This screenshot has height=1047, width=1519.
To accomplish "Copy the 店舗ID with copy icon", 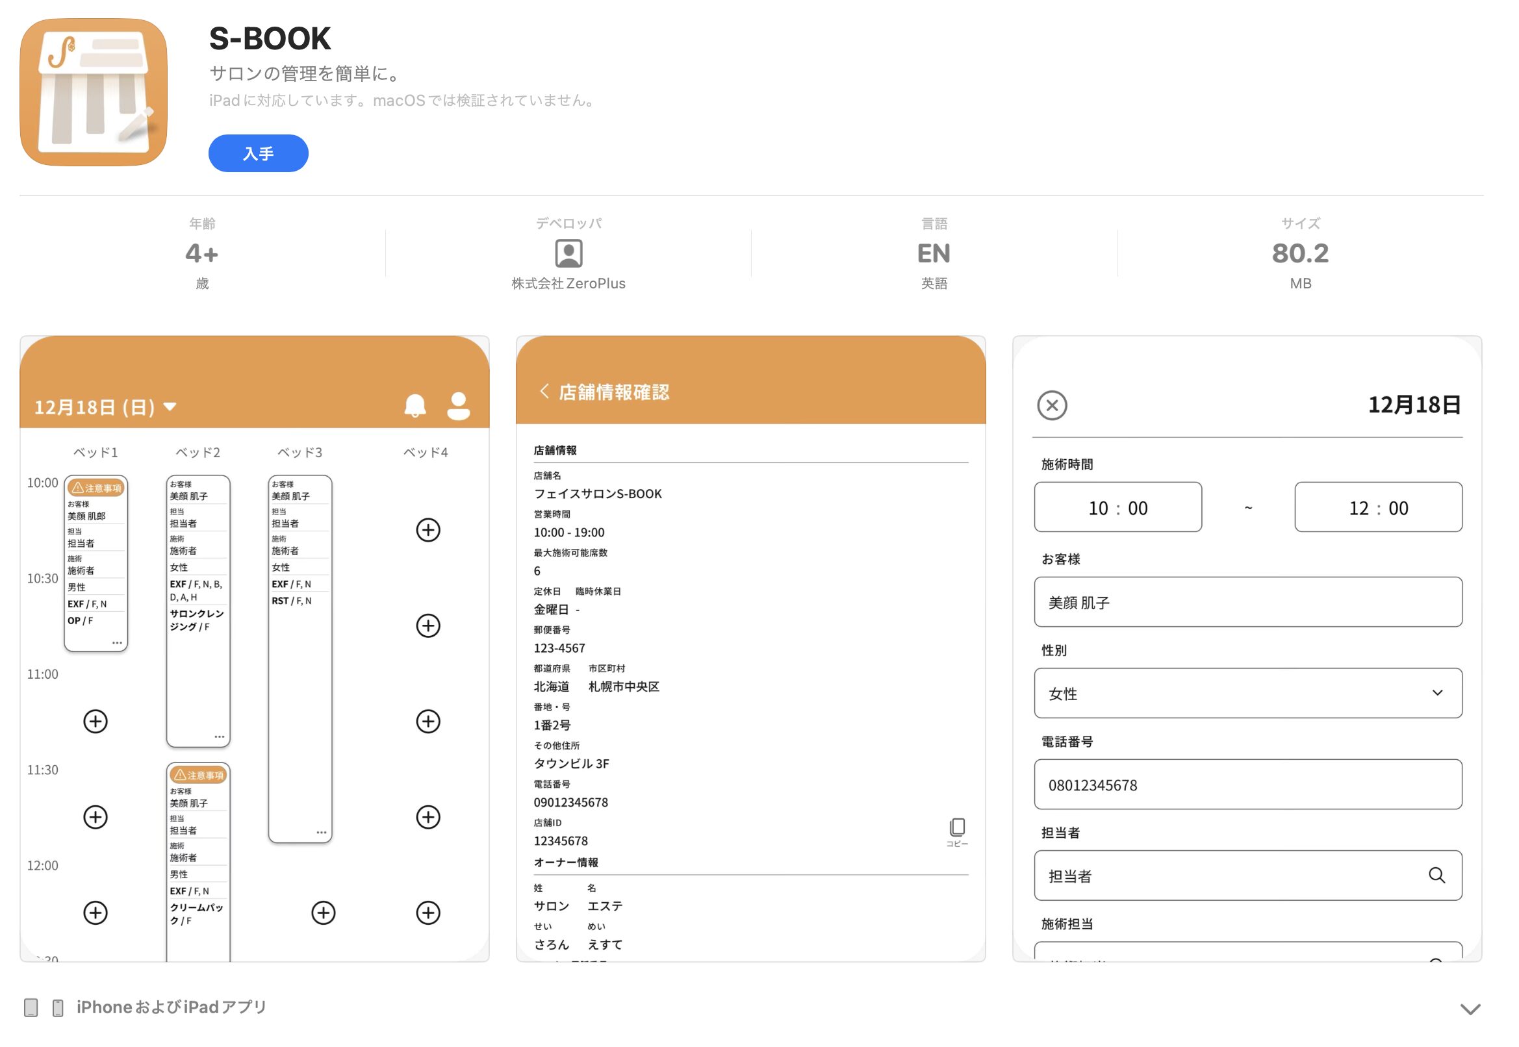I will click(x=956, y=832).
